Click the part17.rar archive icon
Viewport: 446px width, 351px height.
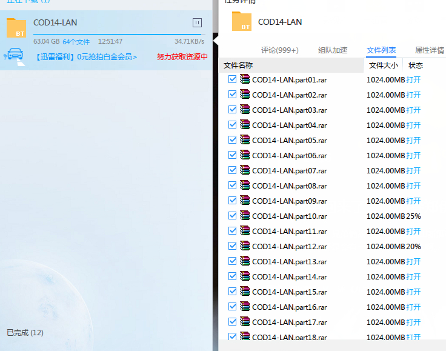tap(245, 322)
